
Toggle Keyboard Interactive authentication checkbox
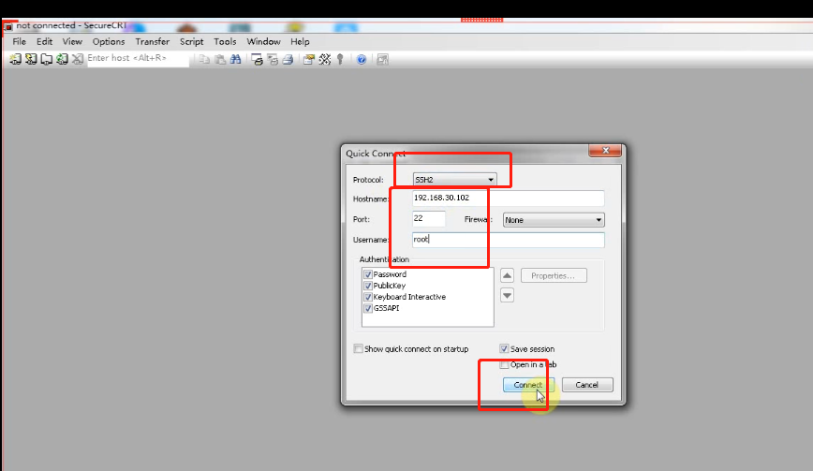(x=368, y=297)
